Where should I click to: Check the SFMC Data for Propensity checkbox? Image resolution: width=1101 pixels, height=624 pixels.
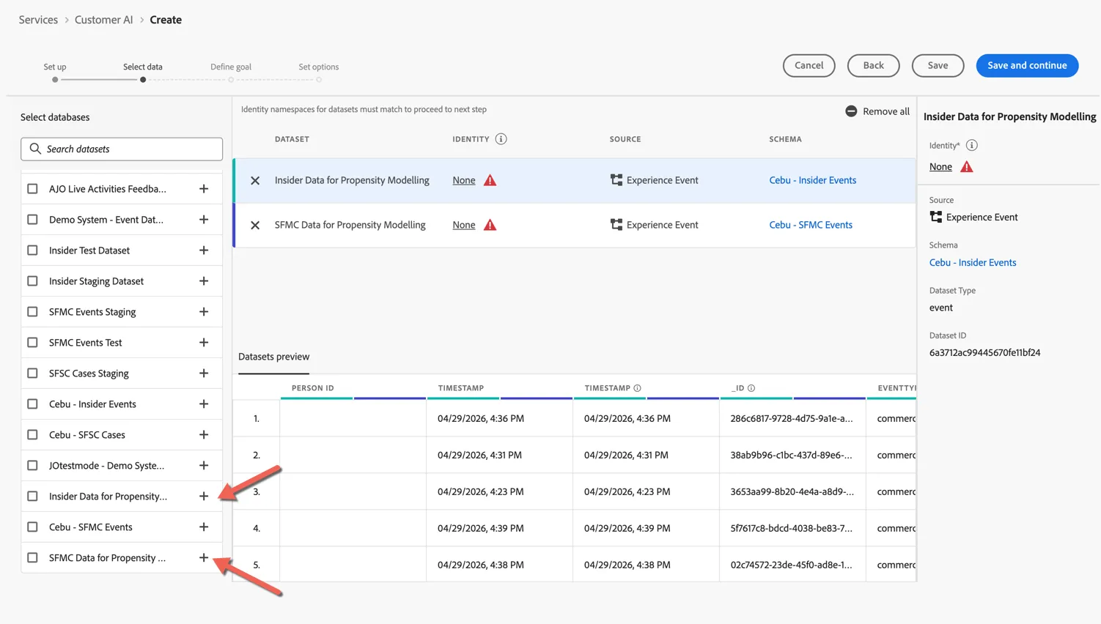pyautogui.click(x=32, y=558)
